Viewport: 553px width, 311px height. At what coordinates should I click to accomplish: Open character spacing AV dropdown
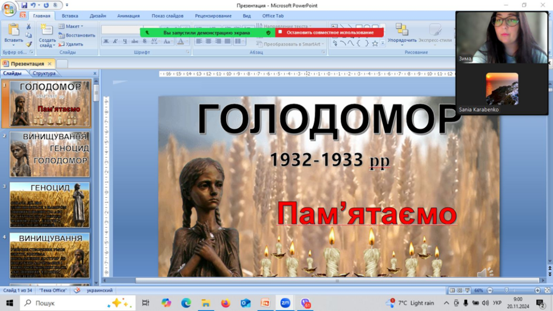coord(154,42)
